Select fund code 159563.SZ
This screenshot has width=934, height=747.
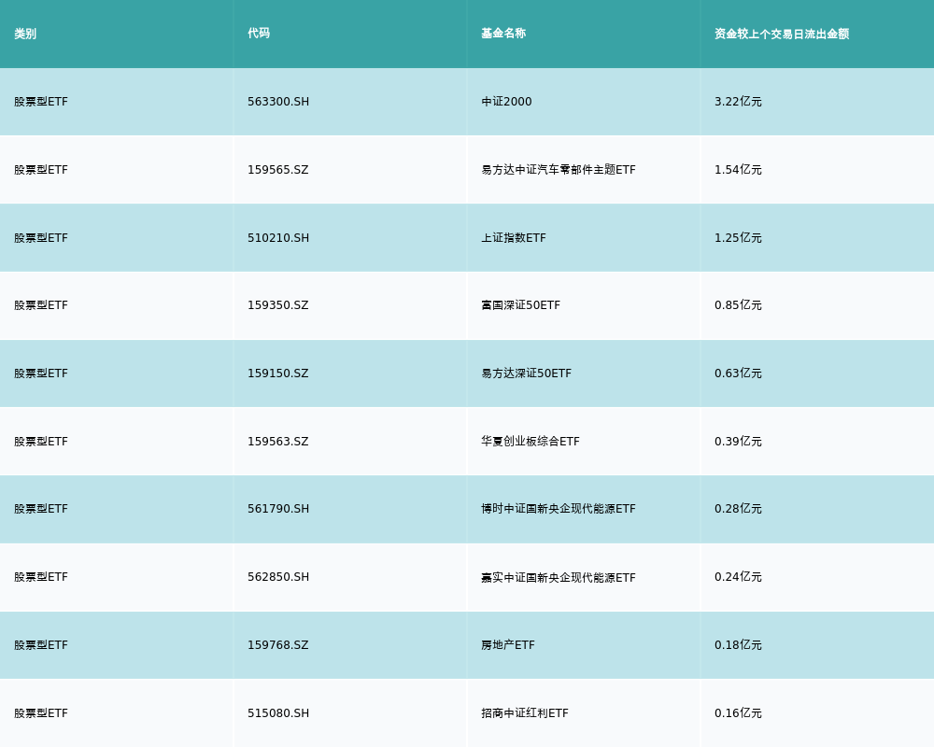[x=277, y=442]
